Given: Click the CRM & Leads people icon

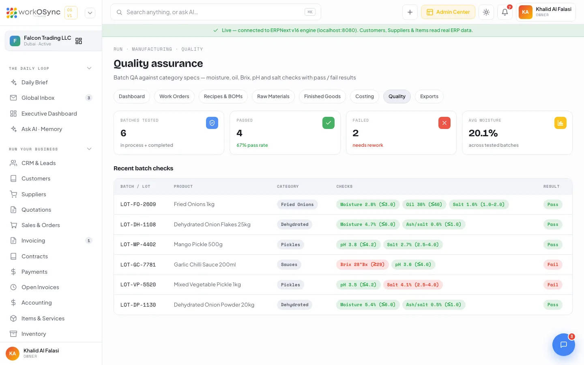Looking at the screenshot, I should [x=13, y=163].
